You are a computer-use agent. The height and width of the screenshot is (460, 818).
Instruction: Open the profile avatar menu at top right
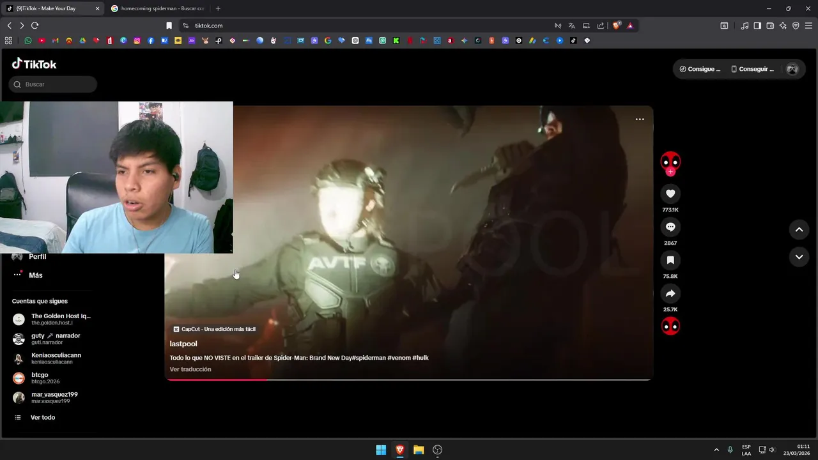792,69
